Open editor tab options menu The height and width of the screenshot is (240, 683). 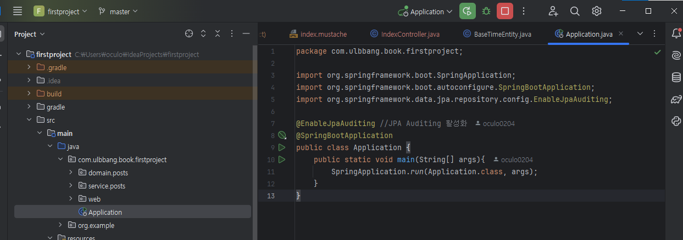pos(654,34)
